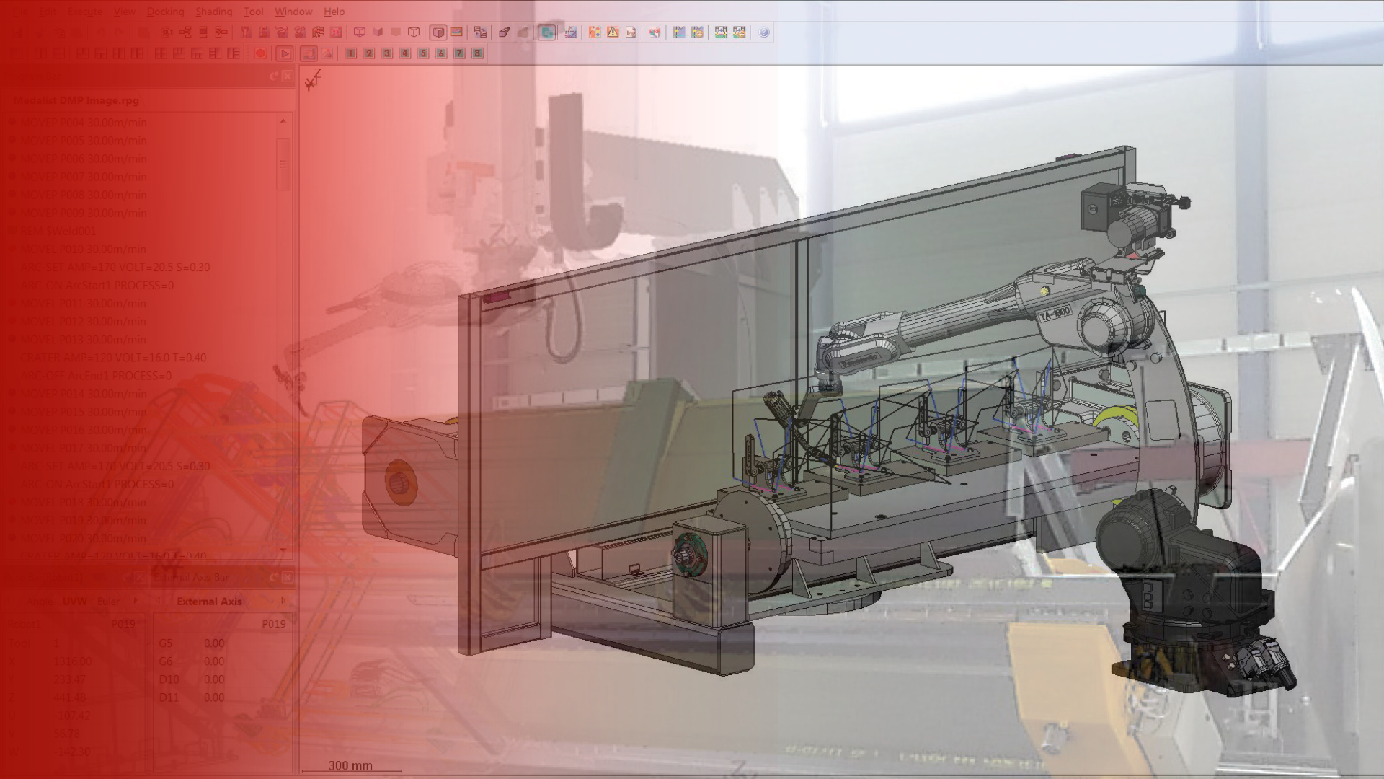Screen dimensions: 1384x779
Task: Open the Help menu
Action: [x=334, y=12]
